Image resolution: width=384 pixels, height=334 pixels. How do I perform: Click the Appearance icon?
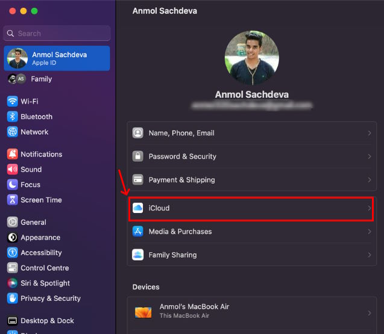point(12,238)
